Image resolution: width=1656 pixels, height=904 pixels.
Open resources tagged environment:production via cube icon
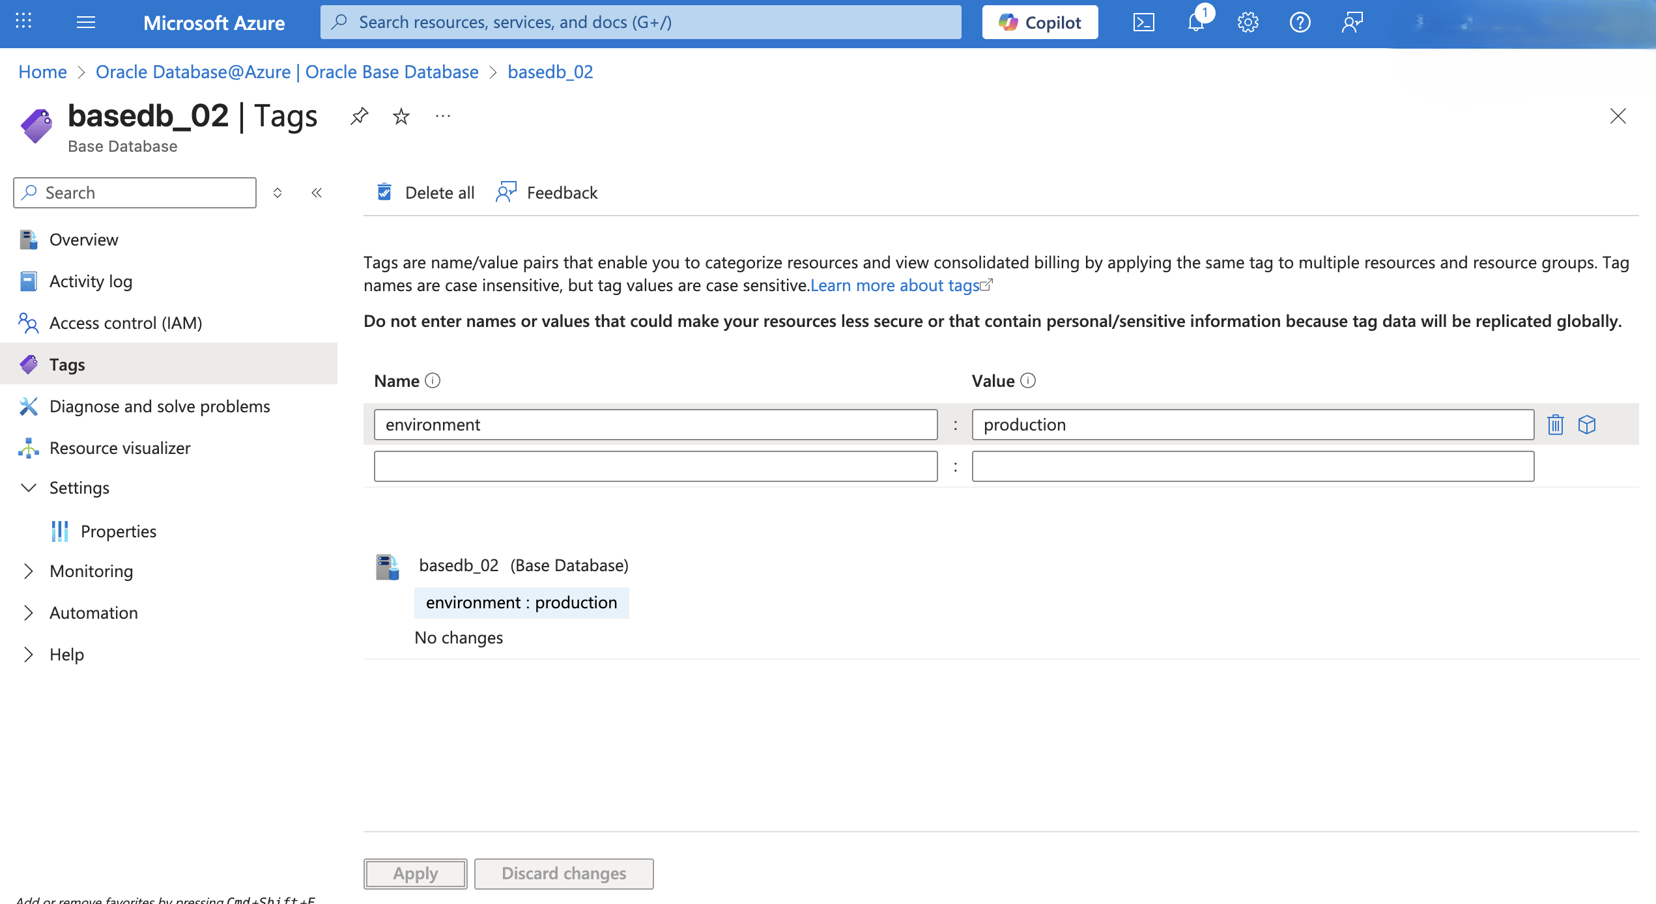pyautogui.click(x=1588, y=424)
